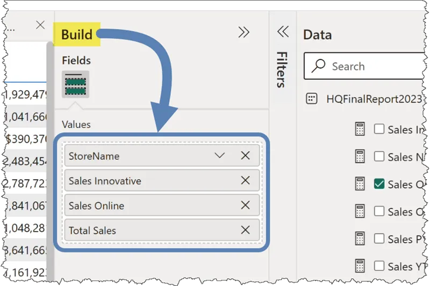
Task: Tick the Sales O... measure checkbox
Action: [x=379, y=211]
